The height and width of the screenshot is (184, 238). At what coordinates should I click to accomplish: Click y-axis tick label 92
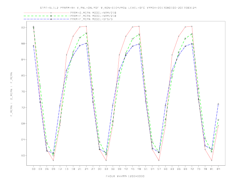tap(23, 28)
